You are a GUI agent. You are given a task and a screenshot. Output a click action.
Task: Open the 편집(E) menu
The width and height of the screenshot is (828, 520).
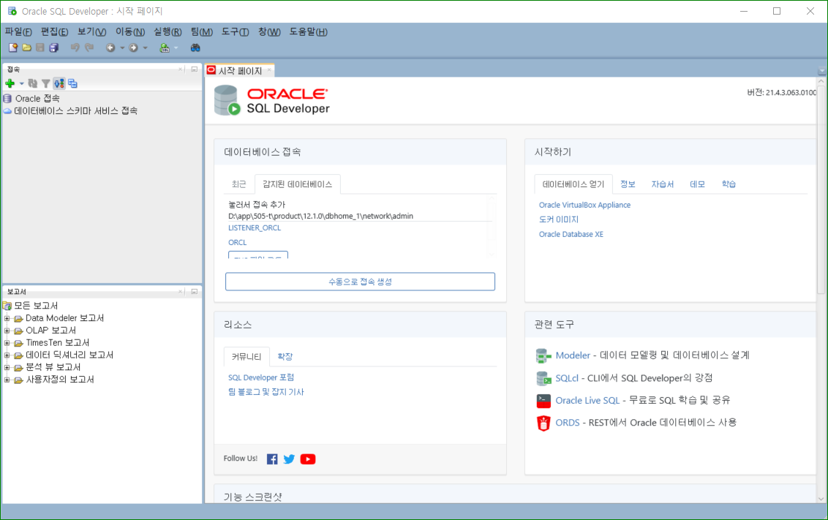54,31
